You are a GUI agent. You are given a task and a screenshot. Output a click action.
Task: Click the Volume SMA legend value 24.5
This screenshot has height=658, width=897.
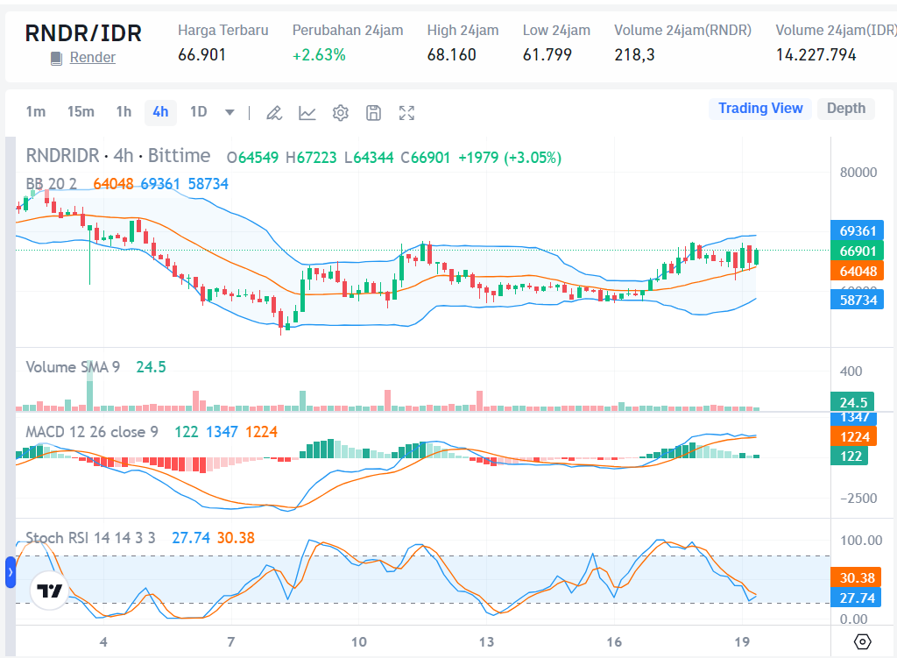[x=151, y=367]
